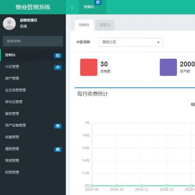Click the 每月收费统计 panel heading

coord(92,94)
